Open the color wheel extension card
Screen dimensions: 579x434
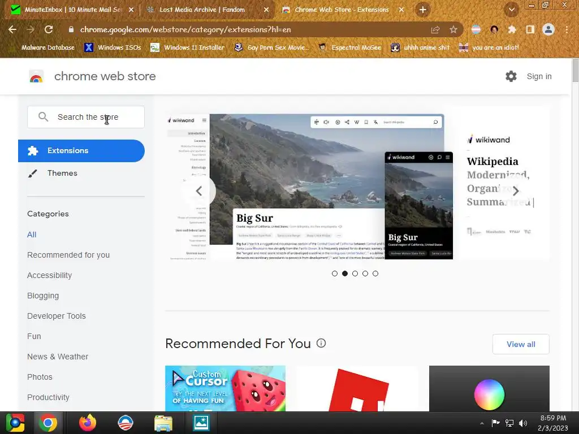[x=489, y=389]
